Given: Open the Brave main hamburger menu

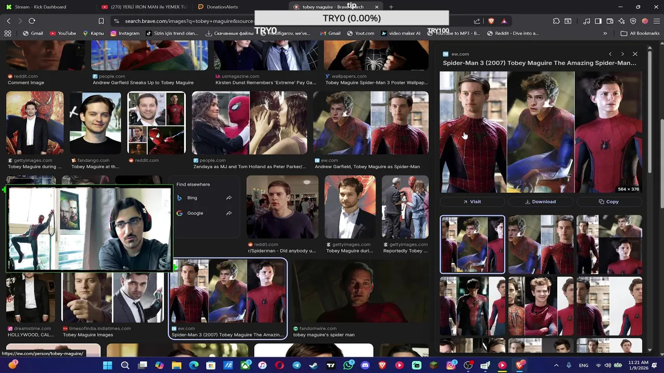Looking at the screenshot, I should 656,21.
